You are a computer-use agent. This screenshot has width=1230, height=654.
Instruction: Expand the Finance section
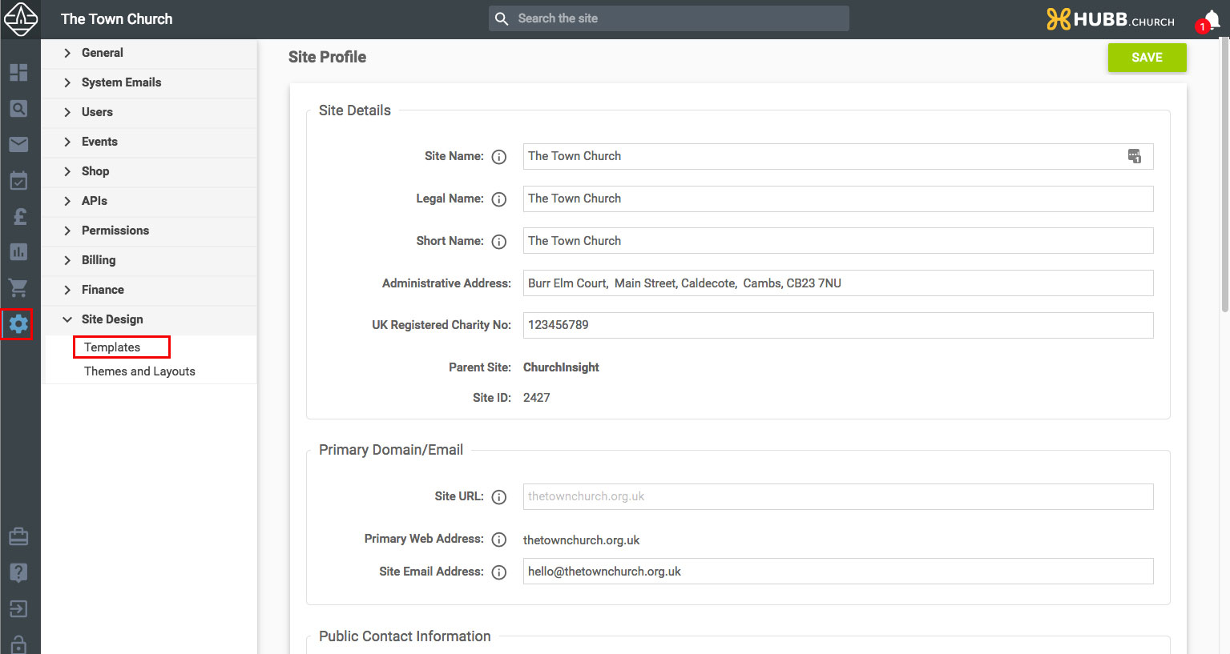[x=149, y=290]
